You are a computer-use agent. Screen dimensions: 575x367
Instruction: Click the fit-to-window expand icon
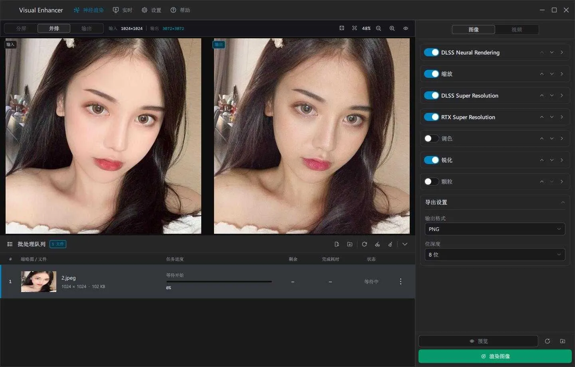[342, 28]
